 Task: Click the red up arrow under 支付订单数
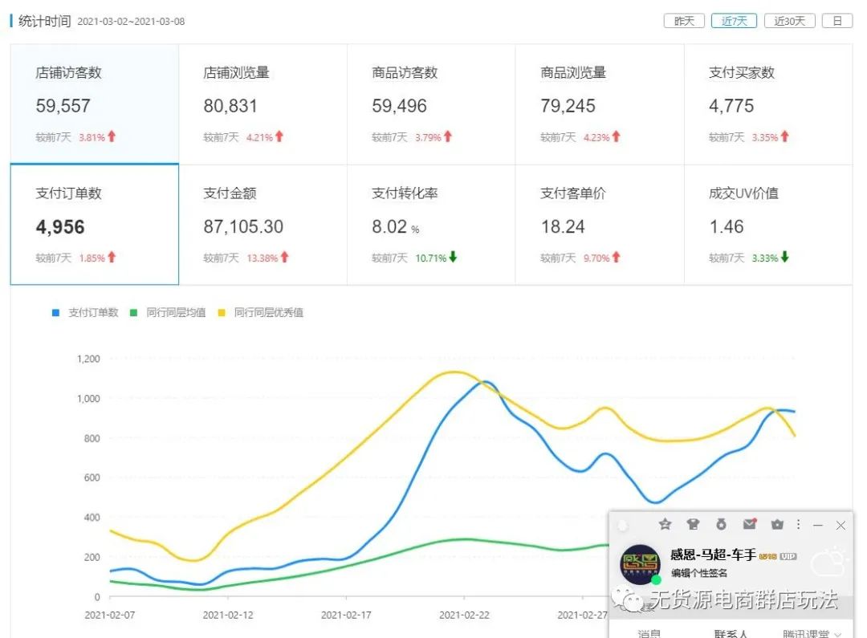pos(112,257)
